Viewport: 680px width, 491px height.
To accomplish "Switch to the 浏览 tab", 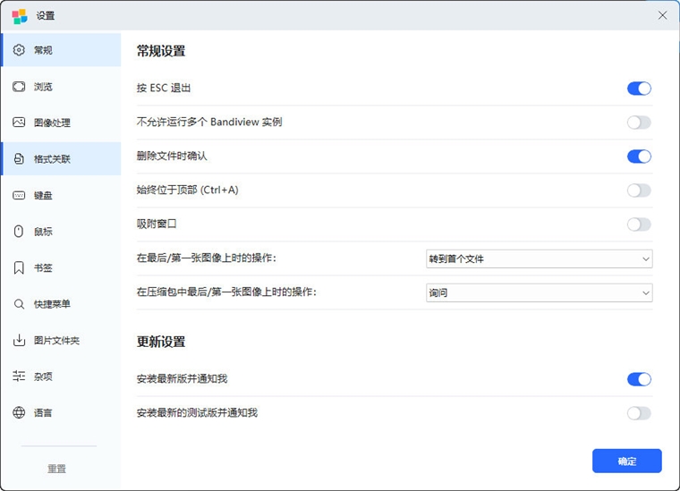I will [x=61, y=86].
